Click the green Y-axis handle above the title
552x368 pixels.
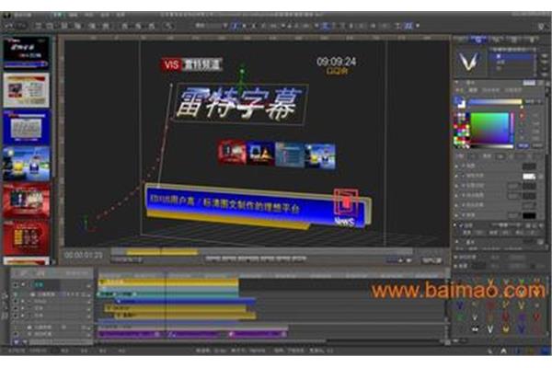click(242, 72)
